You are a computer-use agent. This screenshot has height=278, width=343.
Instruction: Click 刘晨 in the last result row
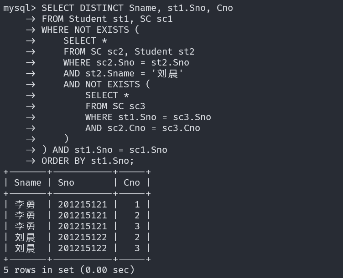click(x=25, y=248)
